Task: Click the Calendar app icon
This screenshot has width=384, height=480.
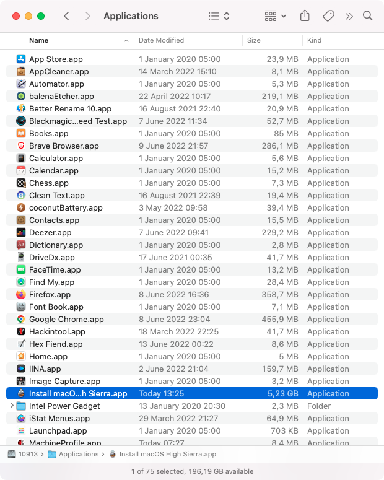Action: [21, 170]
